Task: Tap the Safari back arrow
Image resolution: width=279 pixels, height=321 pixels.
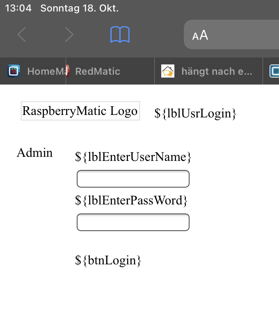Action: (22, 35)
